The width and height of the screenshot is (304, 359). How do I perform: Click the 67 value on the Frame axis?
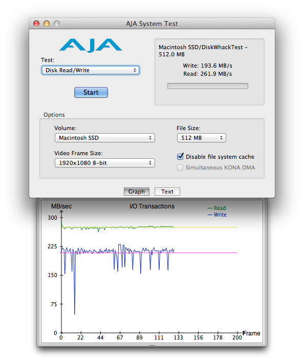120,337
